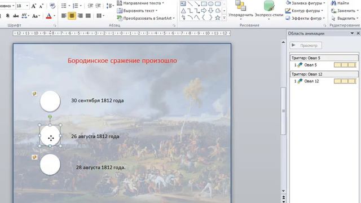361x203 pixels.
Task: Open Эффекты фигур menu
Action: click(x=305, y=18)
